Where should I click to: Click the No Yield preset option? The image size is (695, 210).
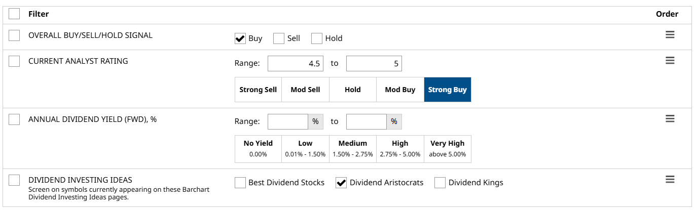point(258,149)
